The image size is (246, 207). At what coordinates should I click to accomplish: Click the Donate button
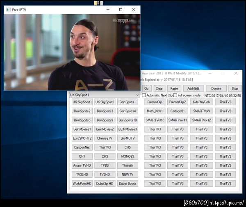(x=216, y=89)
